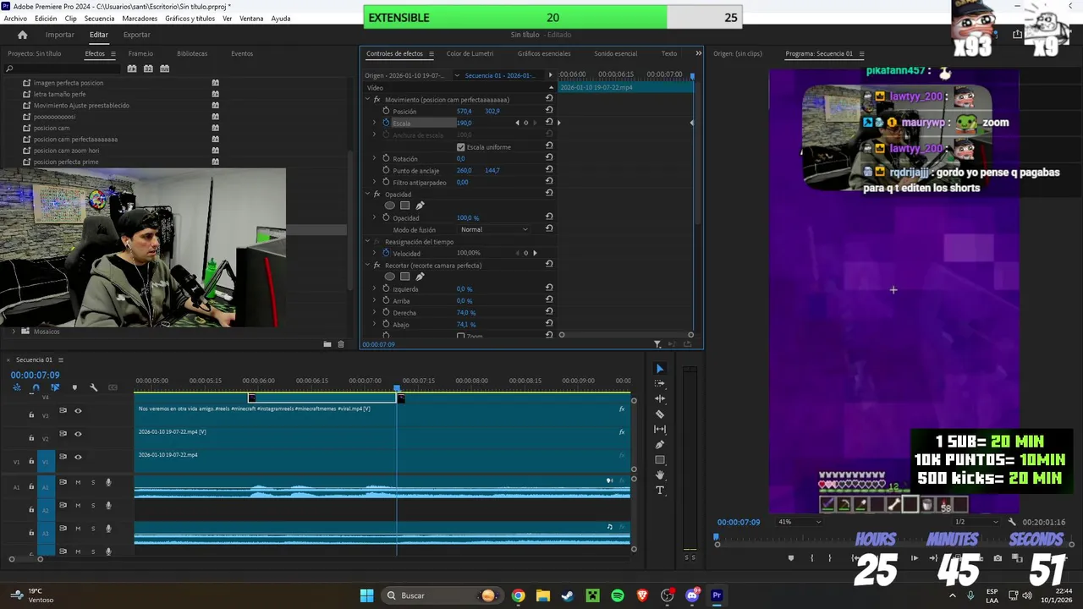Select the Type tool
The image size is (1083, 609).
click(660, 491)
